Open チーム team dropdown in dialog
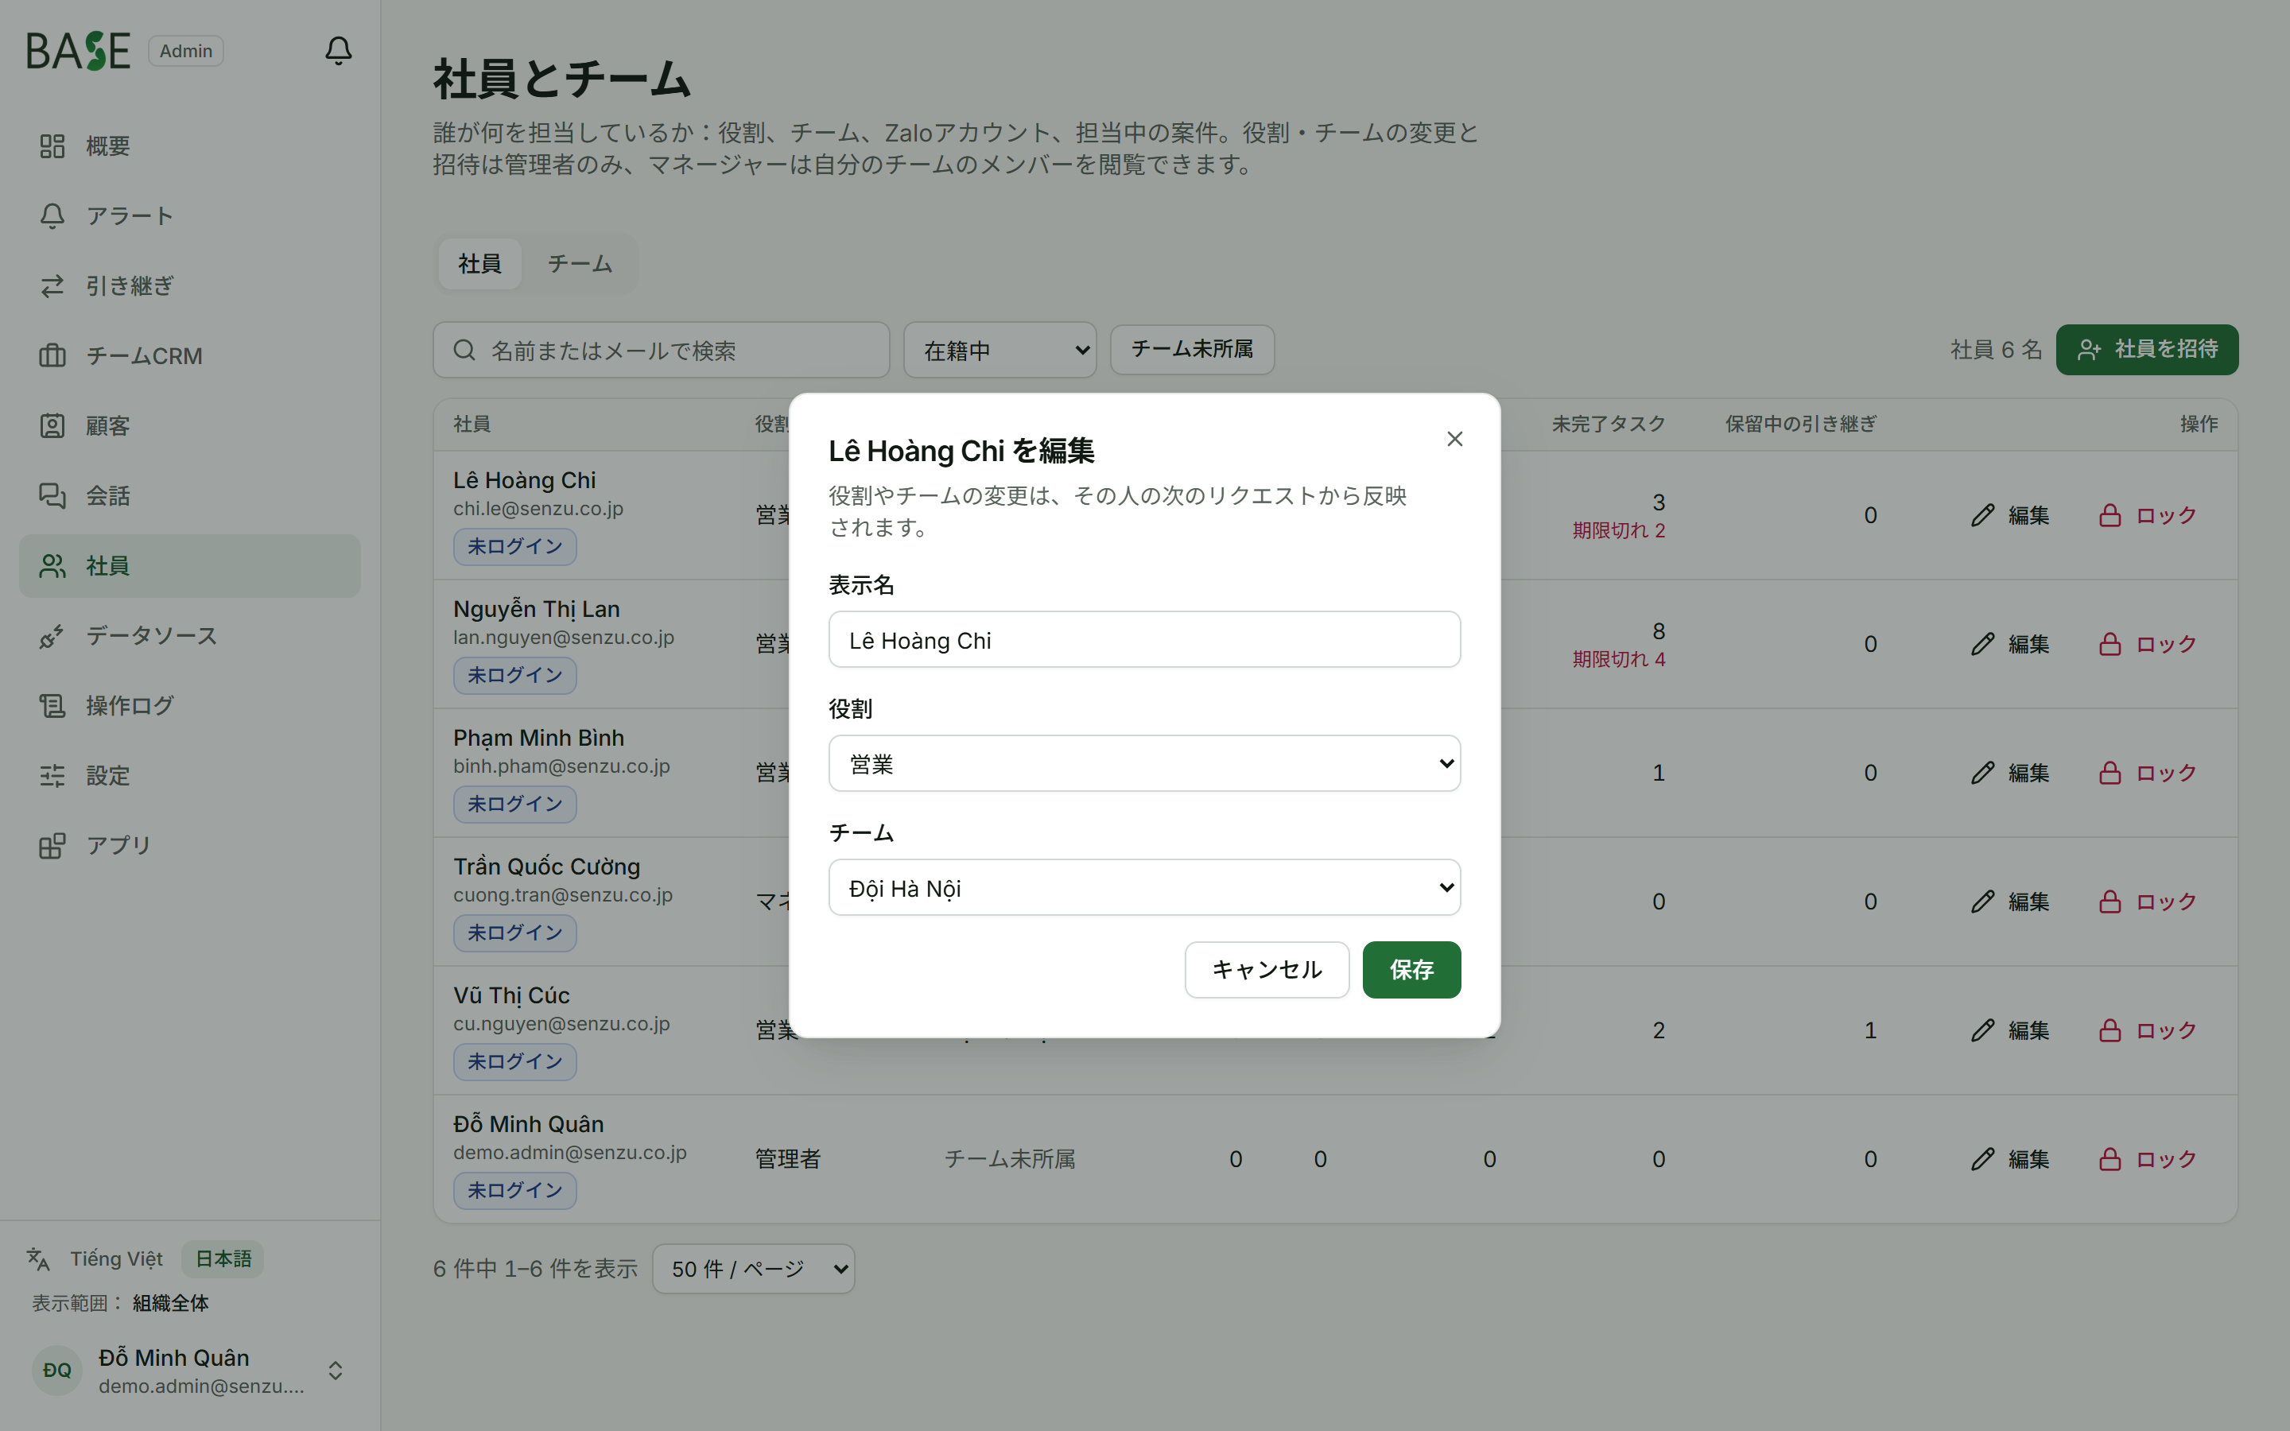Viewport: 2290px width, 1431px height. click(x=1144, y=888)
